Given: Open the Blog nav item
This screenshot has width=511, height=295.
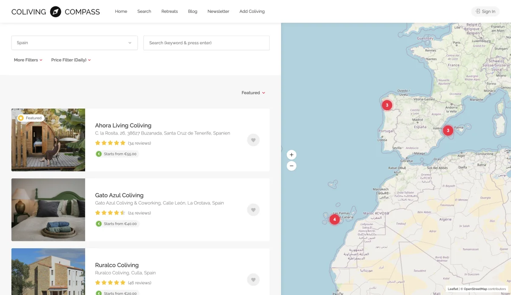Looking at the screenshot, I should click(x=193, y=11).
